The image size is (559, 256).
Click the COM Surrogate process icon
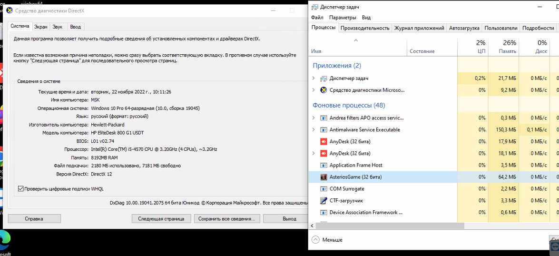pyautogui.click(x=324, y=188)
